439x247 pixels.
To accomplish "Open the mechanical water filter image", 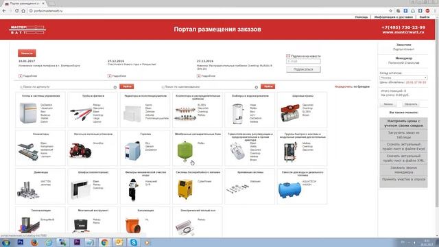I will [132, 190].
